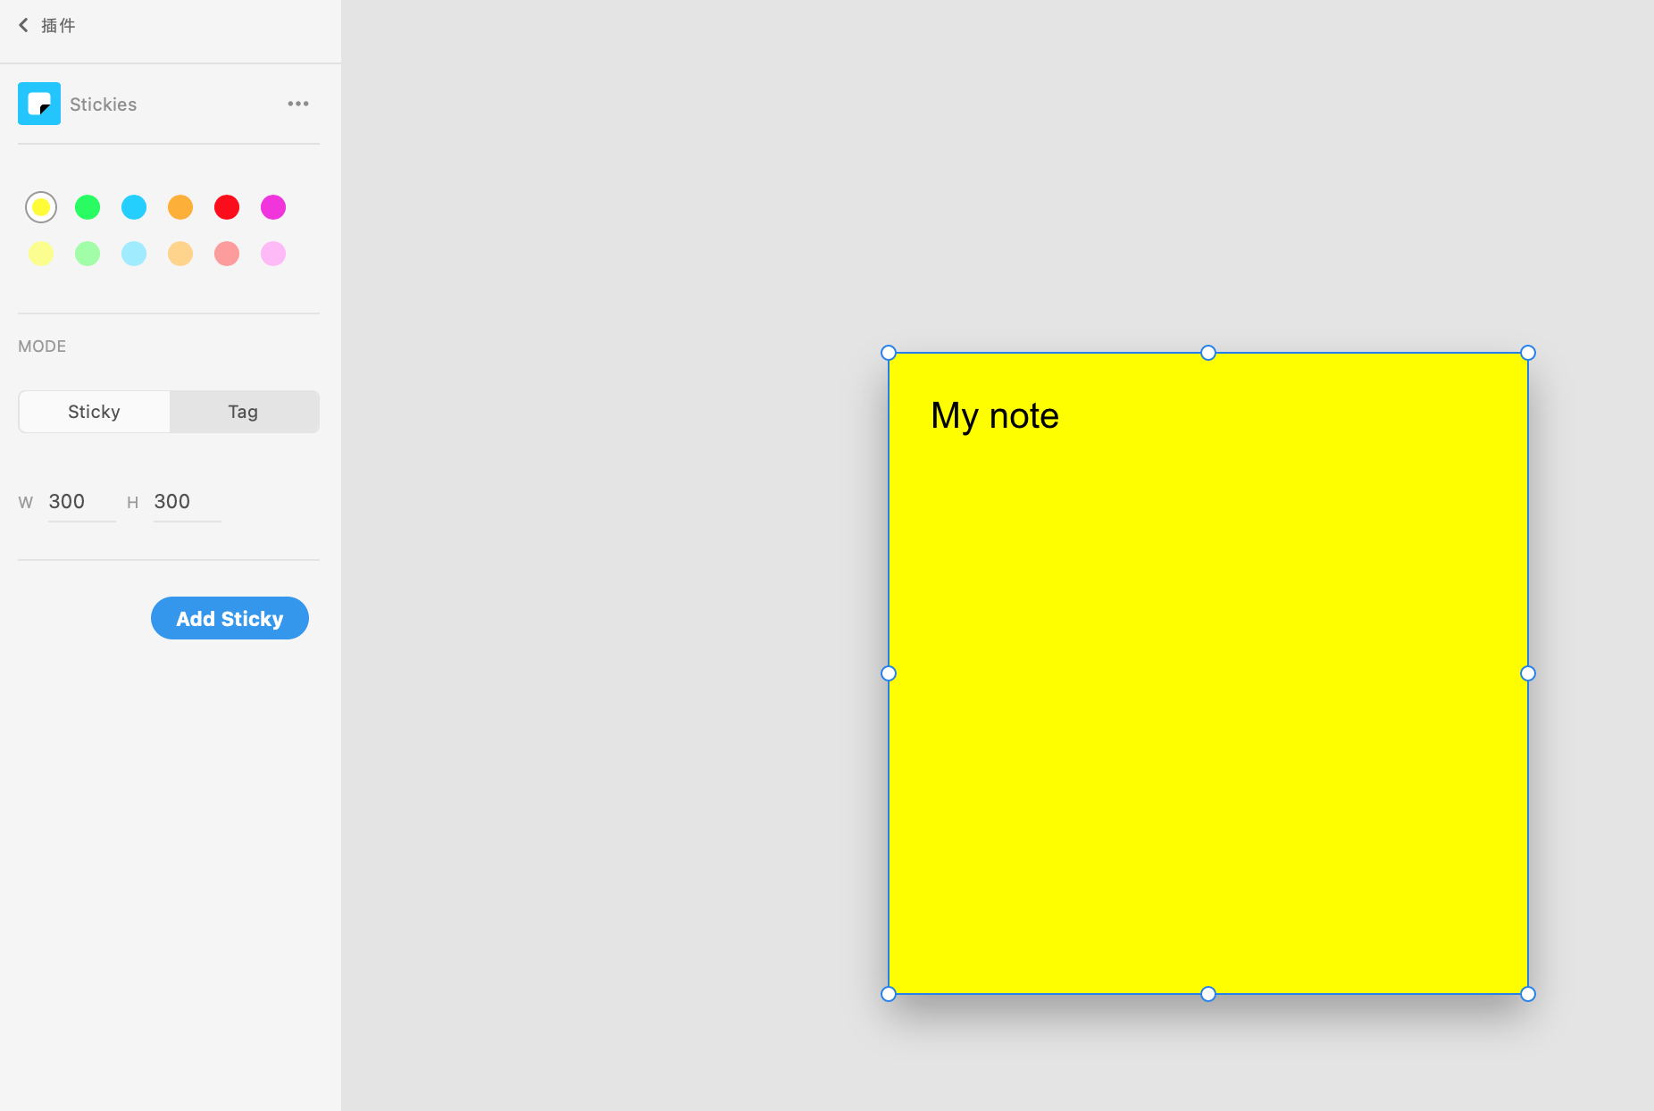The height and width of the screenshot is (1111, 1654).
Task: Switch mode to Sticky
Action: click(94, 412)
